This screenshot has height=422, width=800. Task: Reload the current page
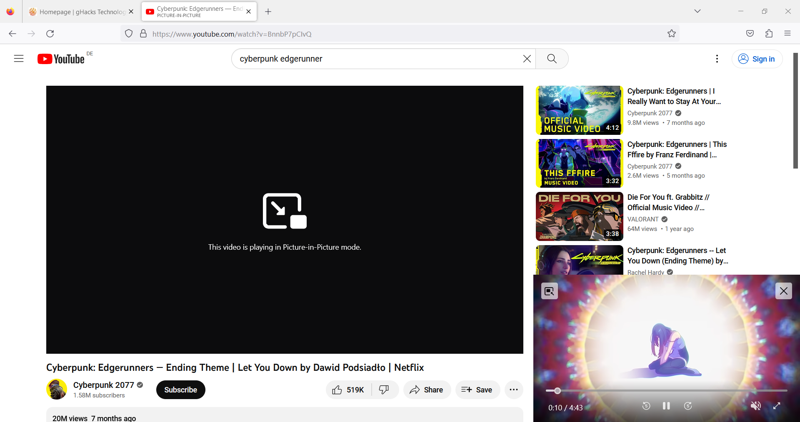50,34
